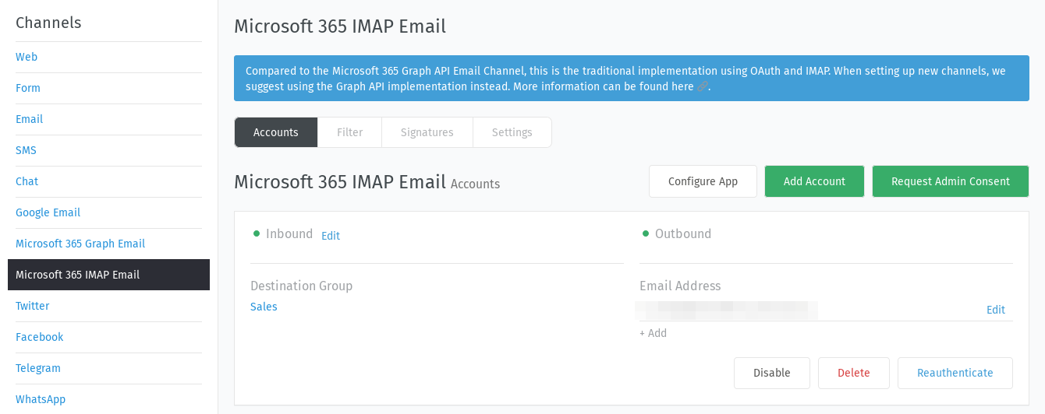Switch to the Signatures tab
Viewport: 1045px width, 414px height.
(x=427, y=132)
